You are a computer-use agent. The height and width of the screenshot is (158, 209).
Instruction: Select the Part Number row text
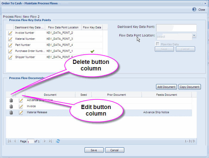click(x=23, y=45)
